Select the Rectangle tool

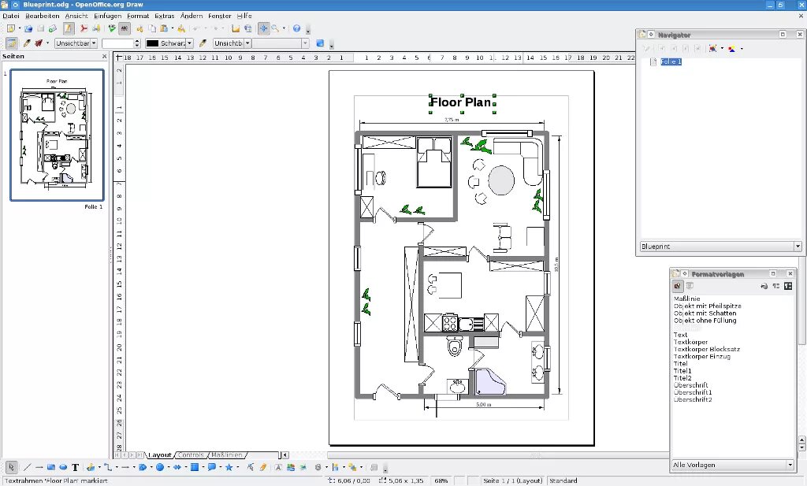[x=51, y=467]
